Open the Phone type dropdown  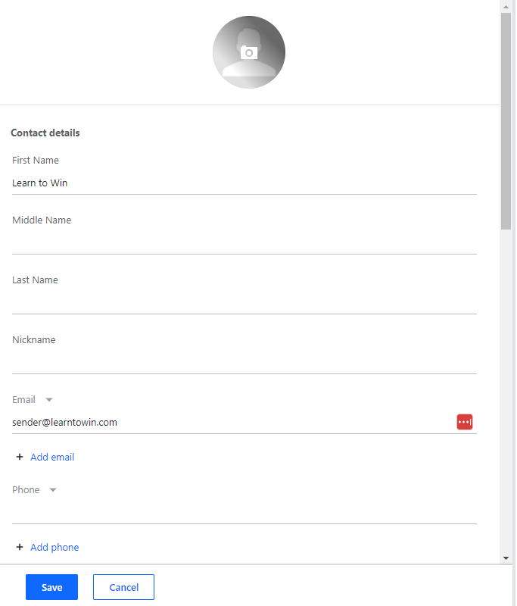click(52, 490)
